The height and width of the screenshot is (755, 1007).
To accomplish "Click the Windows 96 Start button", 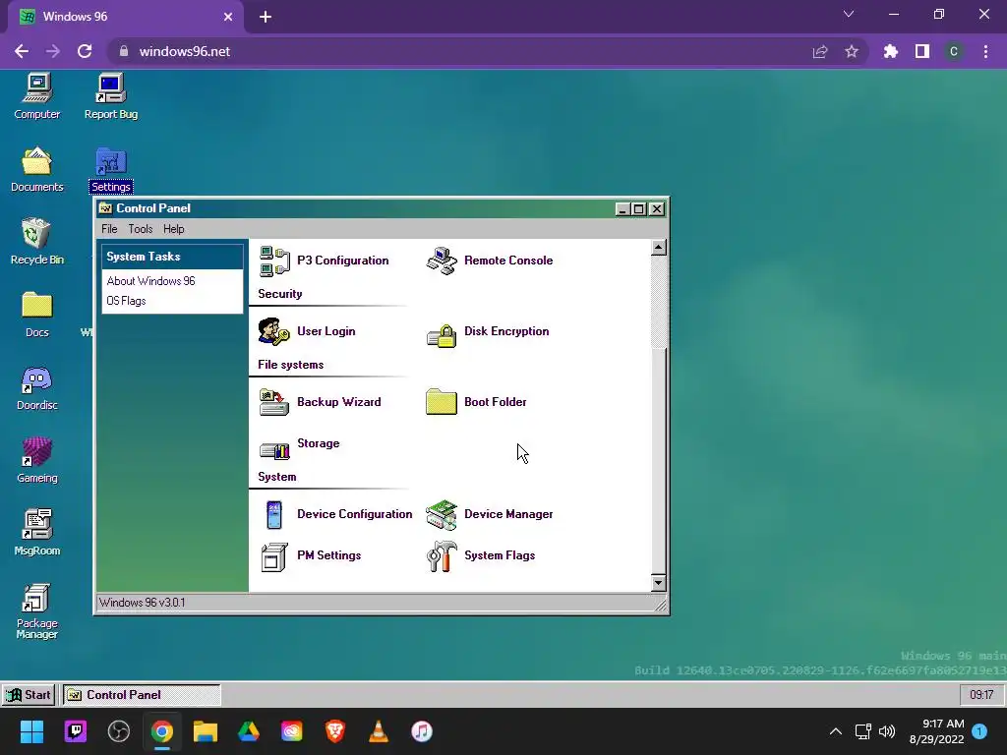I will [29, 695].
